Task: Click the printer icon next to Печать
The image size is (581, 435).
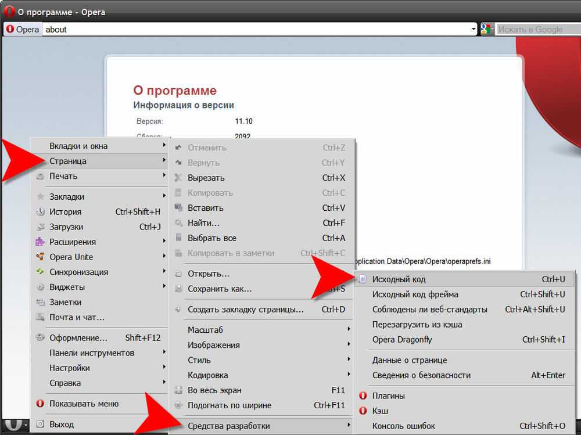Action: coord(41,177)
